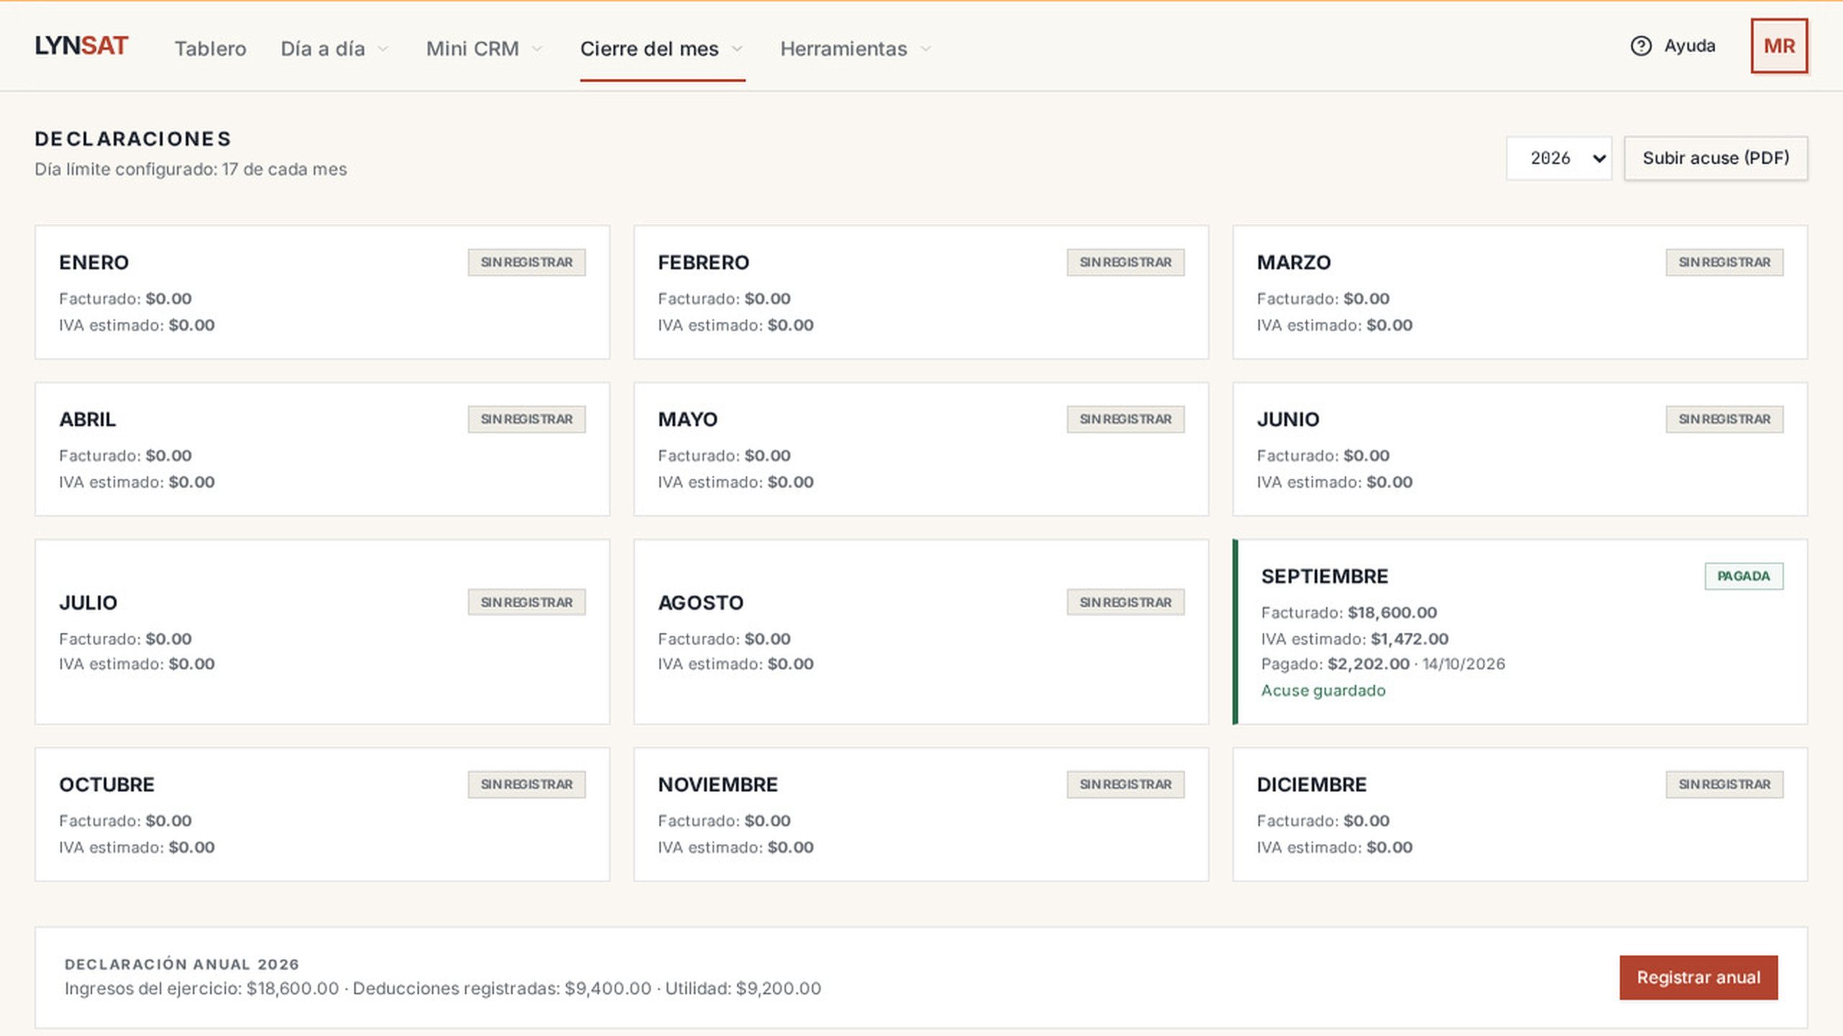Viewport: 1843px width, 1036px height.
Task: Click Septiembre Facturado $18,600.00 value
Action: click(x=1392, y=613)
